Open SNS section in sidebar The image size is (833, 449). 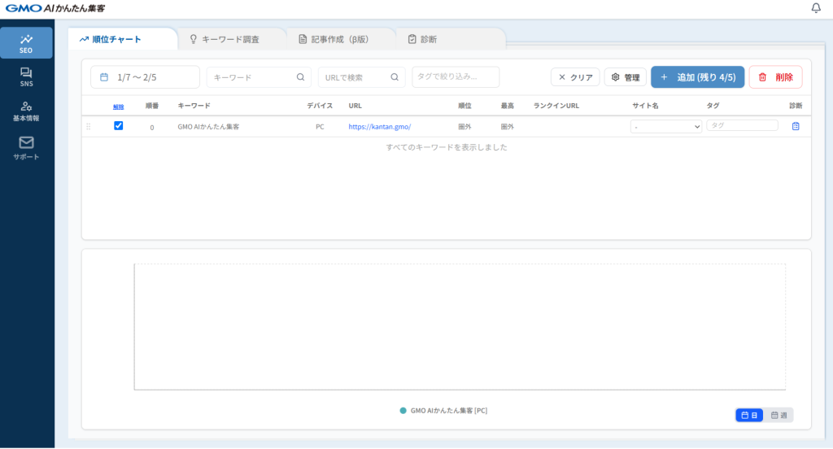27,77
